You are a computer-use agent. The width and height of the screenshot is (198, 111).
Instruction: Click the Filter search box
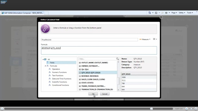[98, 59]
